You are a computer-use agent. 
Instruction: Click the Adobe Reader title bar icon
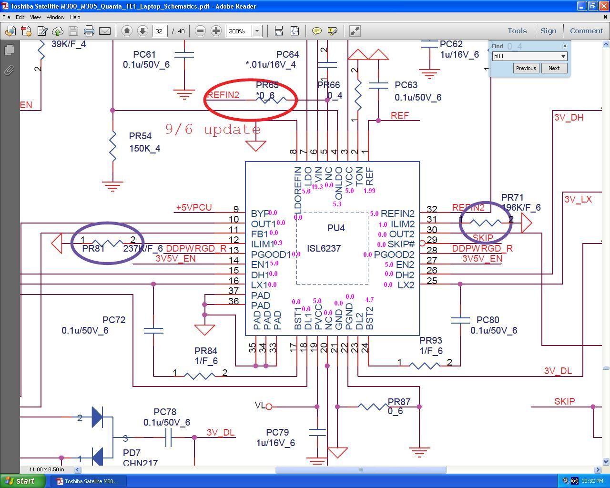tap(5, 6)
